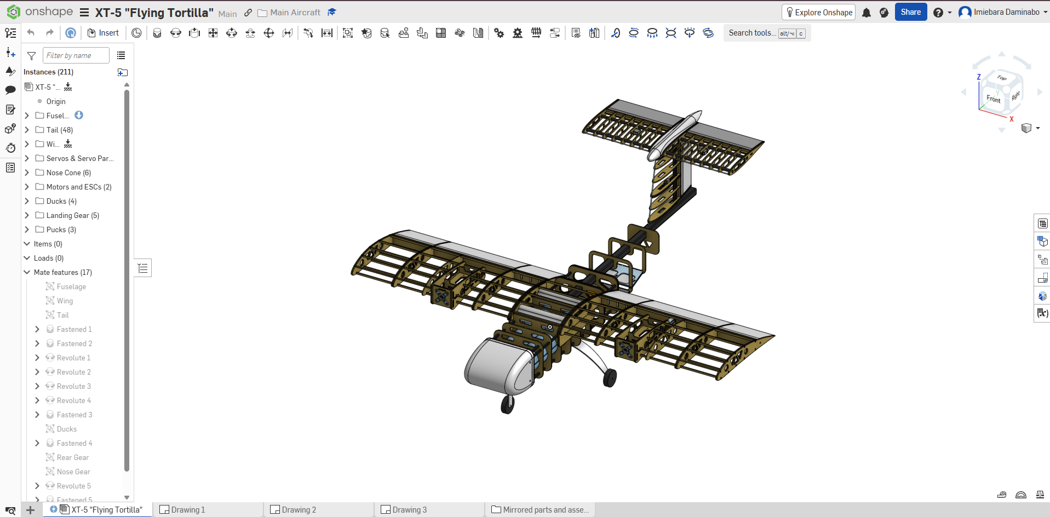Open the comments speech bubble icon
Image resolution: width=1050 pixels, height=517 pixels.
point(10,90)
